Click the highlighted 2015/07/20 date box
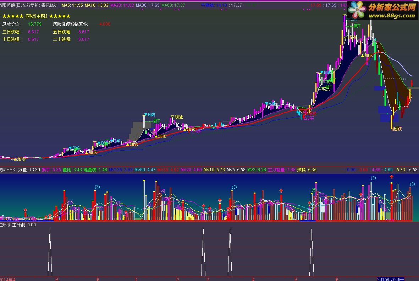Image resolution: width=419 pixels, height=281 pixels. [390, 279]
